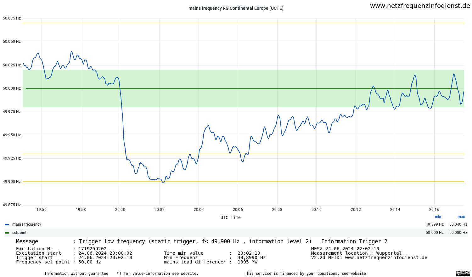The height and width of the screenshot is (277, 472).
Task: Click the MESZ 24.06.2024 22:02:10 timestamp
Action: pyautogui.click(x=345, y=249)
